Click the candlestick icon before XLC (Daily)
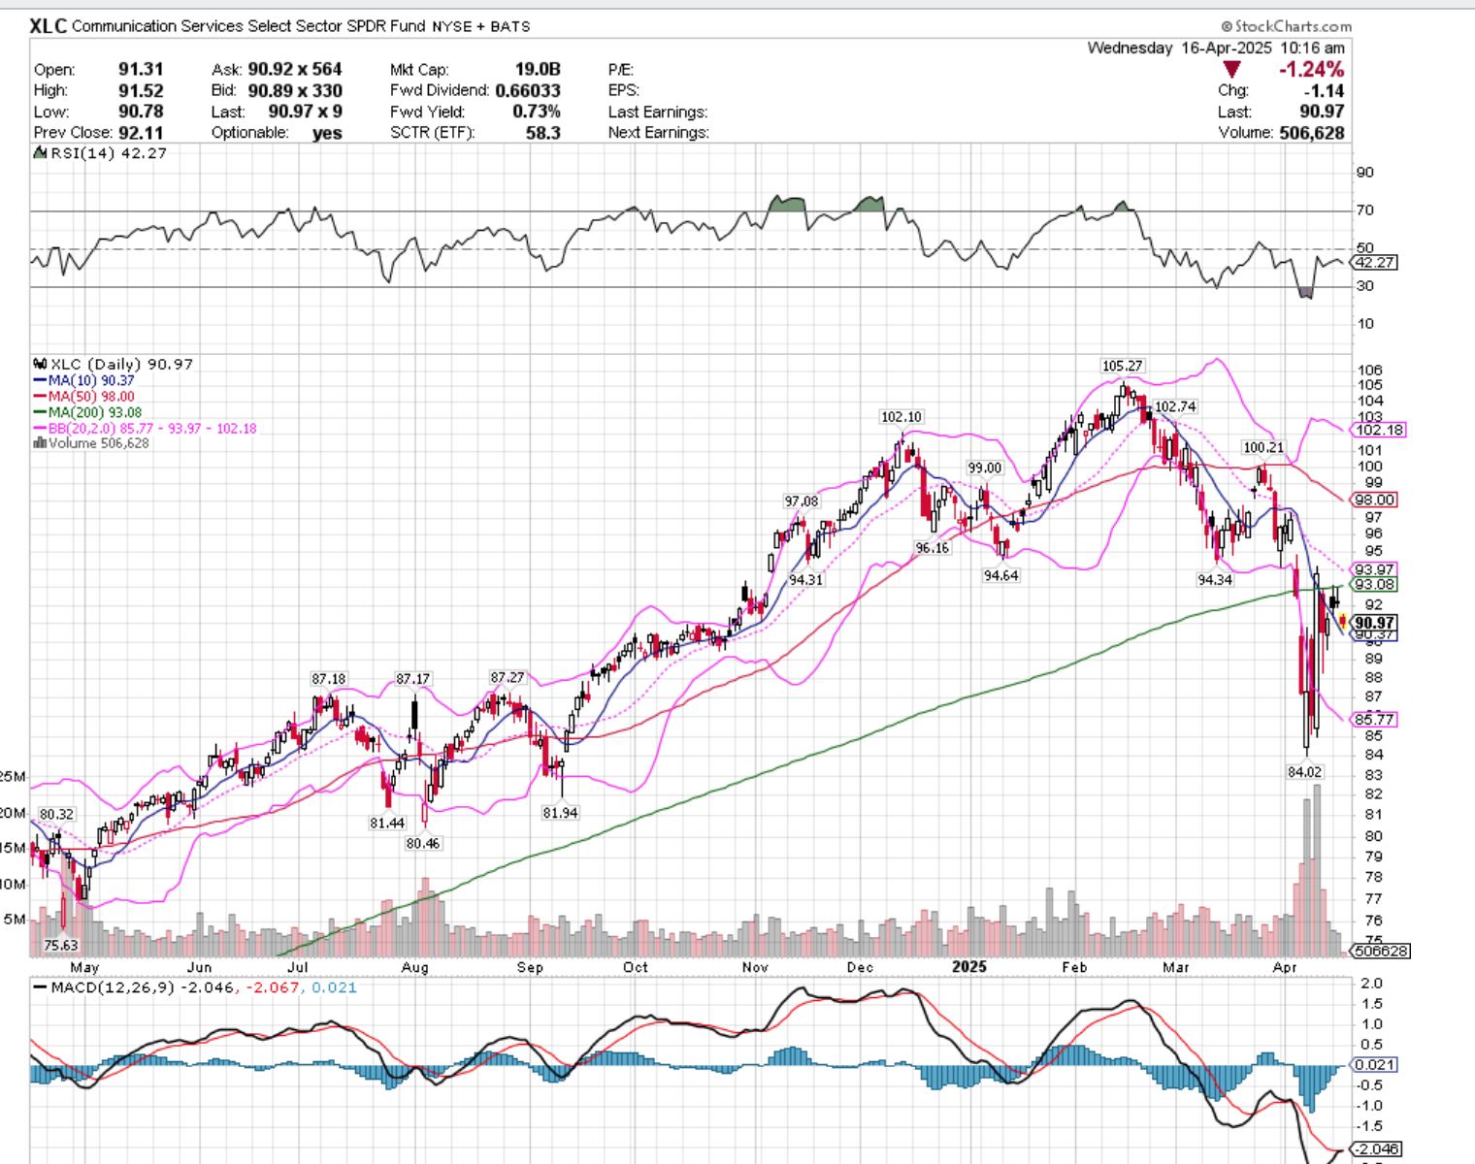Screen dimensions: 1475x1164 (41, 365)
